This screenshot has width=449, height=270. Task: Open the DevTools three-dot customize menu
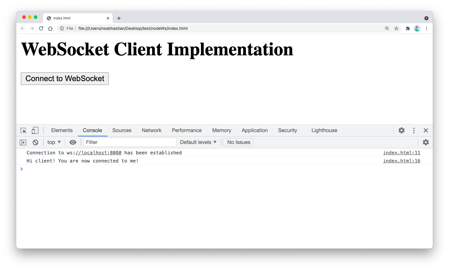click(x=414, y=130)
